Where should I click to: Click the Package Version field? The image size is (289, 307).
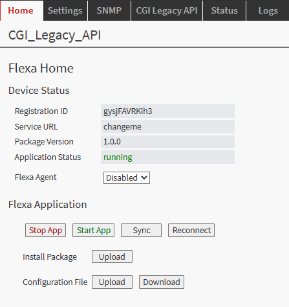[x=167, y=142]
